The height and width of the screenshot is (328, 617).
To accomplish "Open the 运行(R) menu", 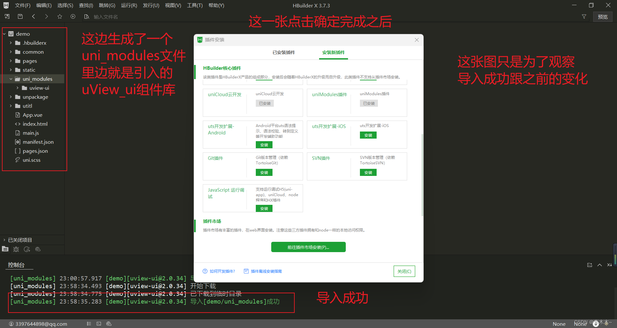I will click(129, 5).
